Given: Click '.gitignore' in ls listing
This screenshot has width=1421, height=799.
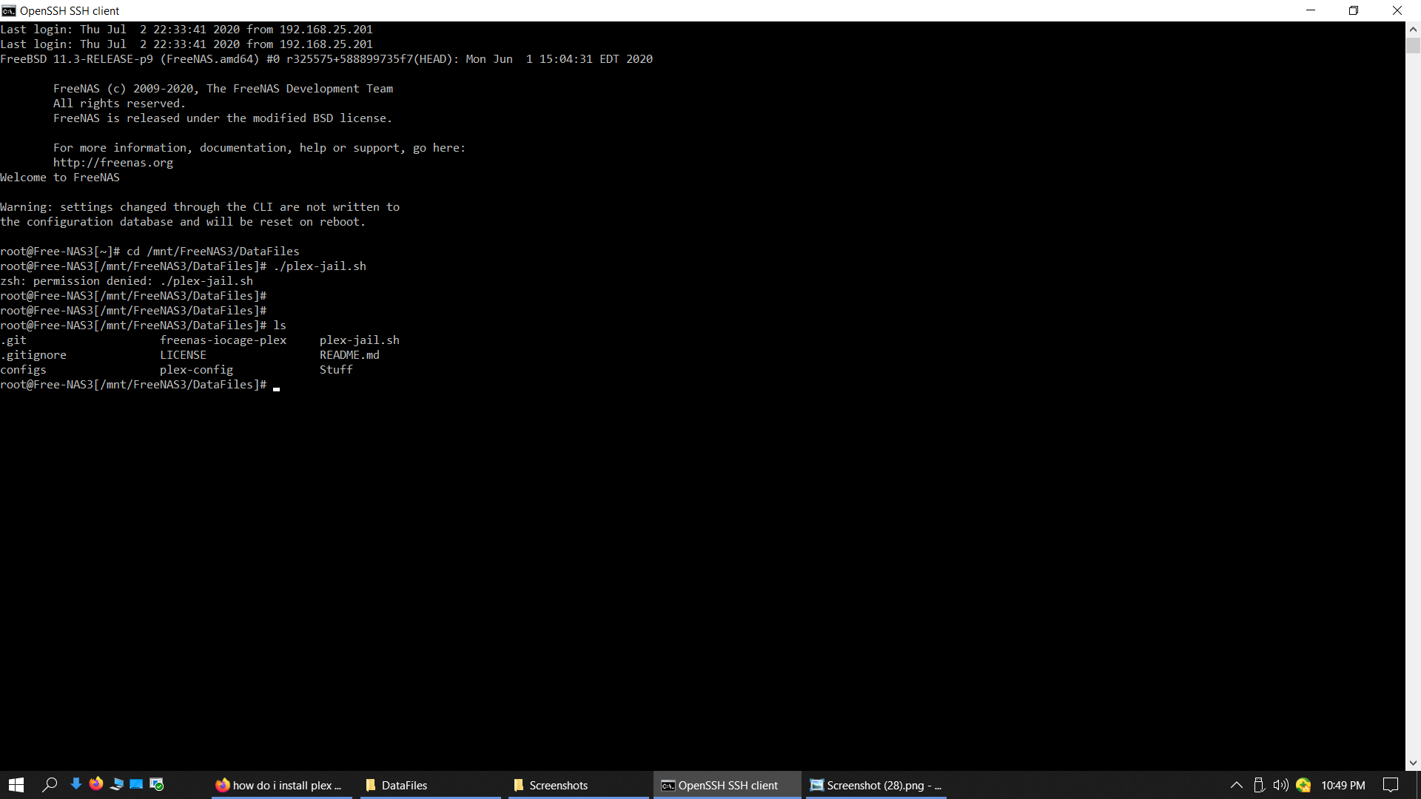Looking at the screenshot, I should 33,355.
